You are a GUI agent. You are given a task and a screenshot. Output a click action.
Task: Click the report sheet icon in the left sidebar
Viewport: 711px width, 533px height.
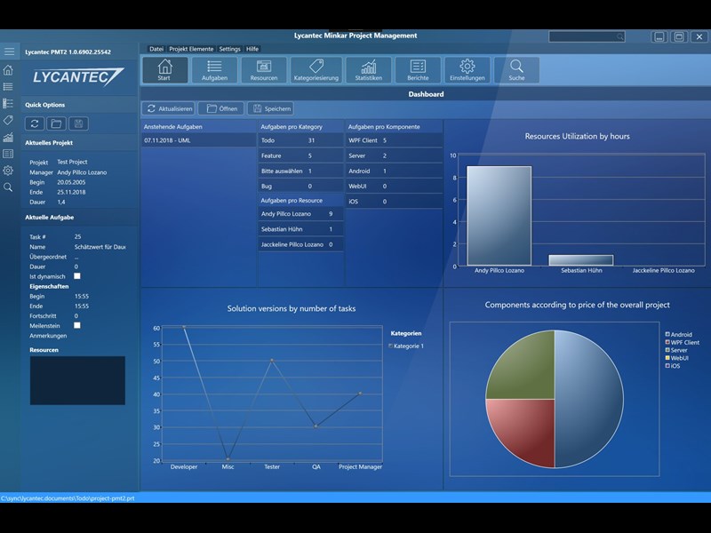[x=8, y=154]
